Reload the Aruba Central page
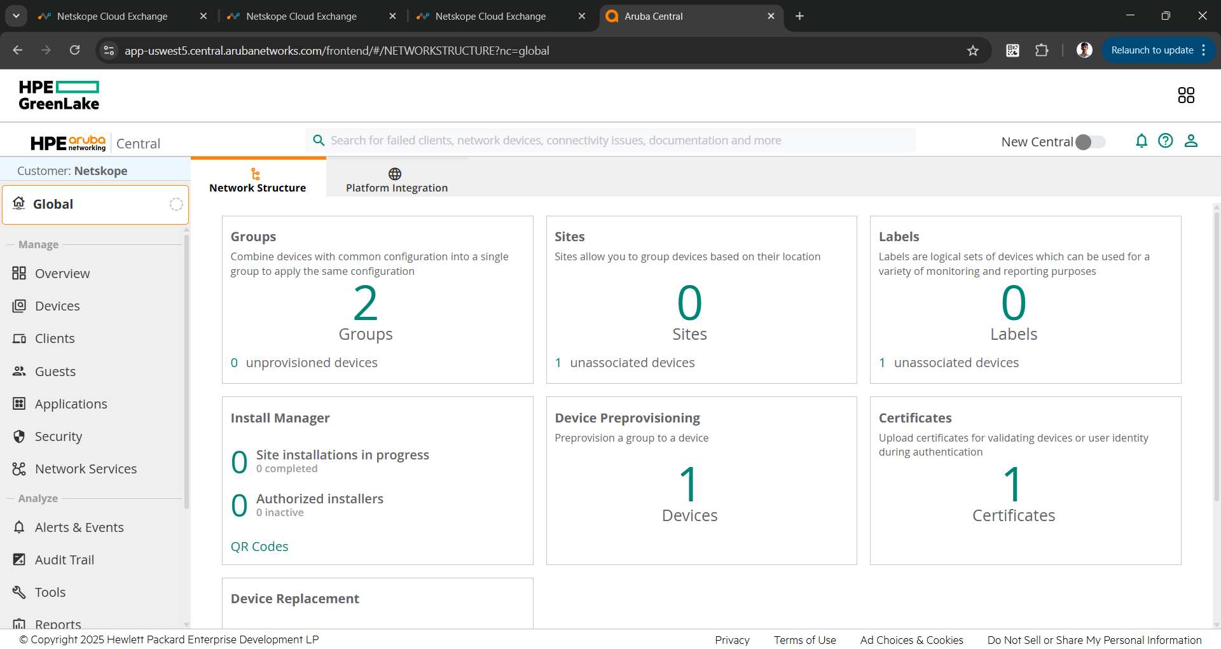 pyautogui.click(x=74, y=50)
